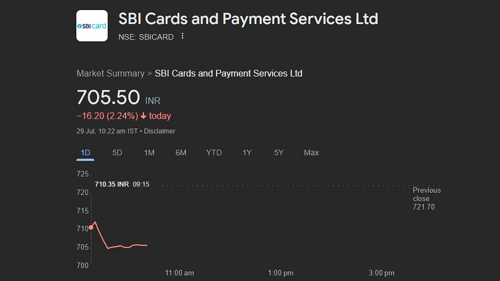Open the 1M price history tab
This screenshot has height=281, width=500.
[149, 152]
